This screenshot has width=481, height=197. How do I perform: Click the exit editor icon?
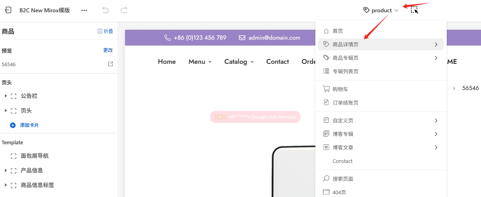pyautogui.click(x=8, y=10)
